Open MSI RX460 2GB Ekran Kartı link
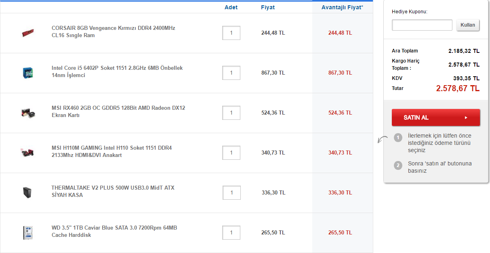 pyautogui.click(x=118, y=111)
